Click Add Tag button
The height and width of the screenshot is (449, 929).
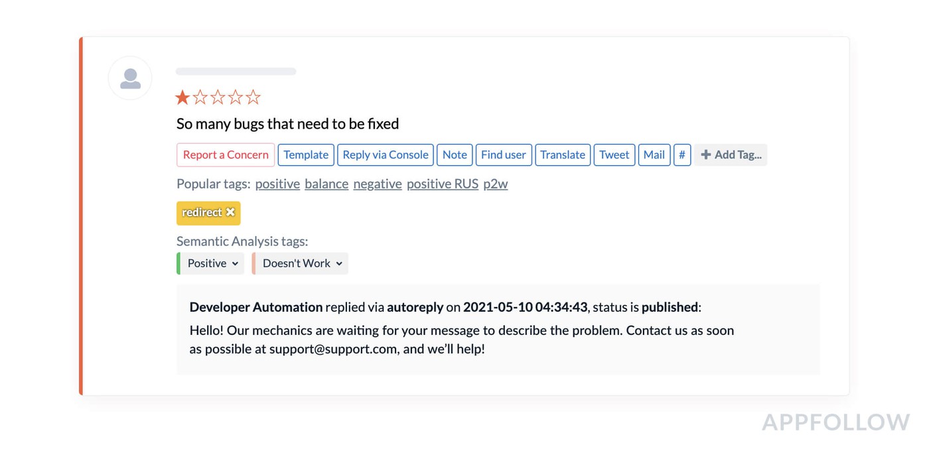click(731, 155)
